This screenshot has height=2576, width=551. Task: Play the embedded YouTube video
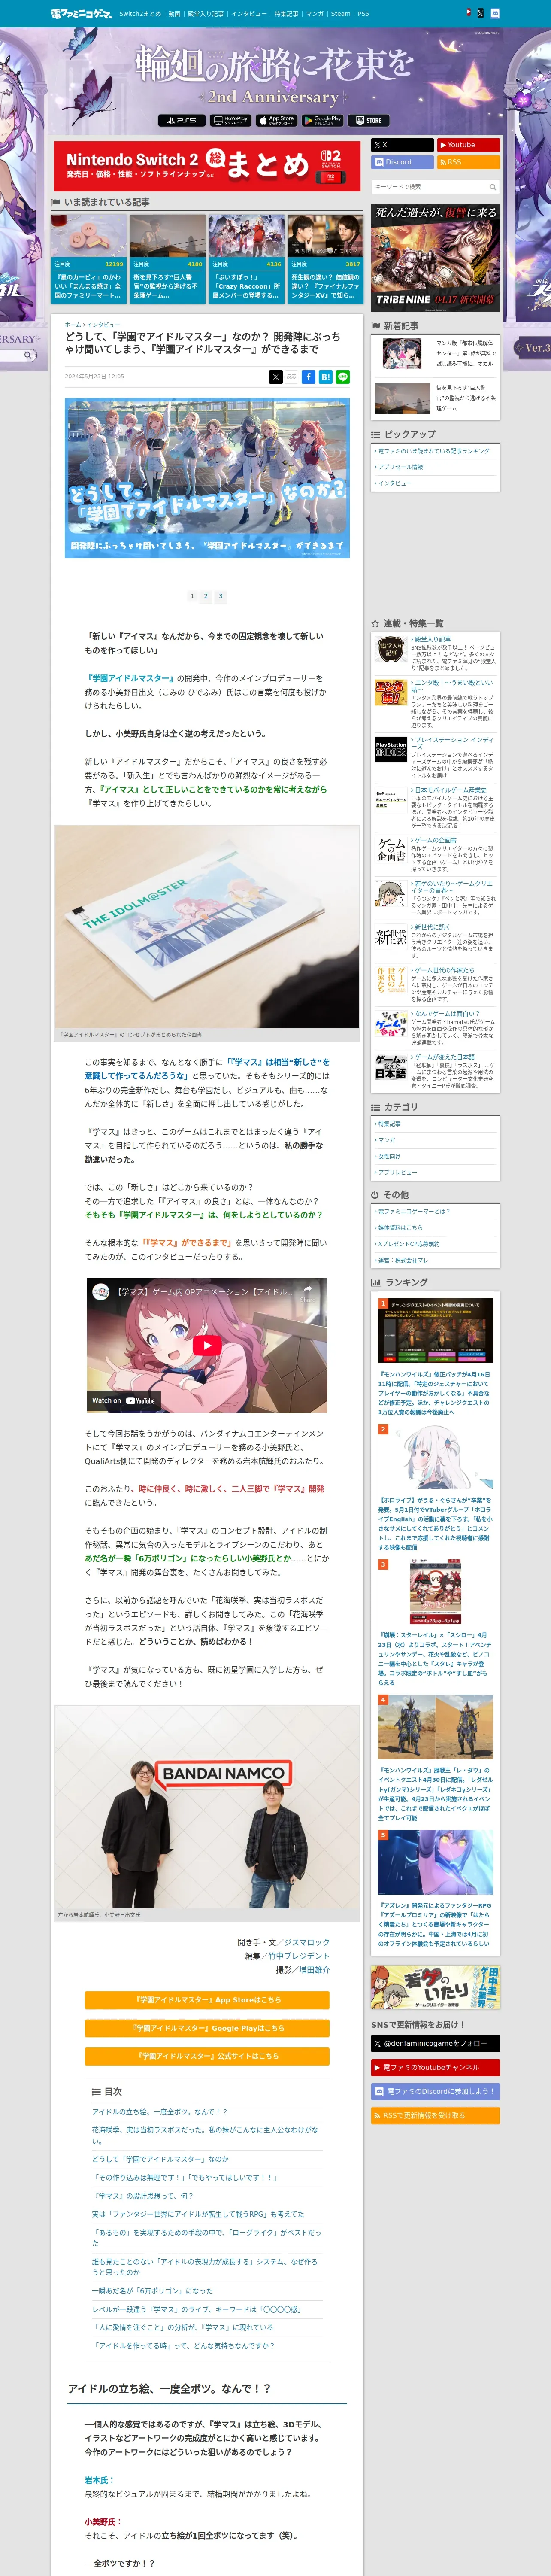207,1345
